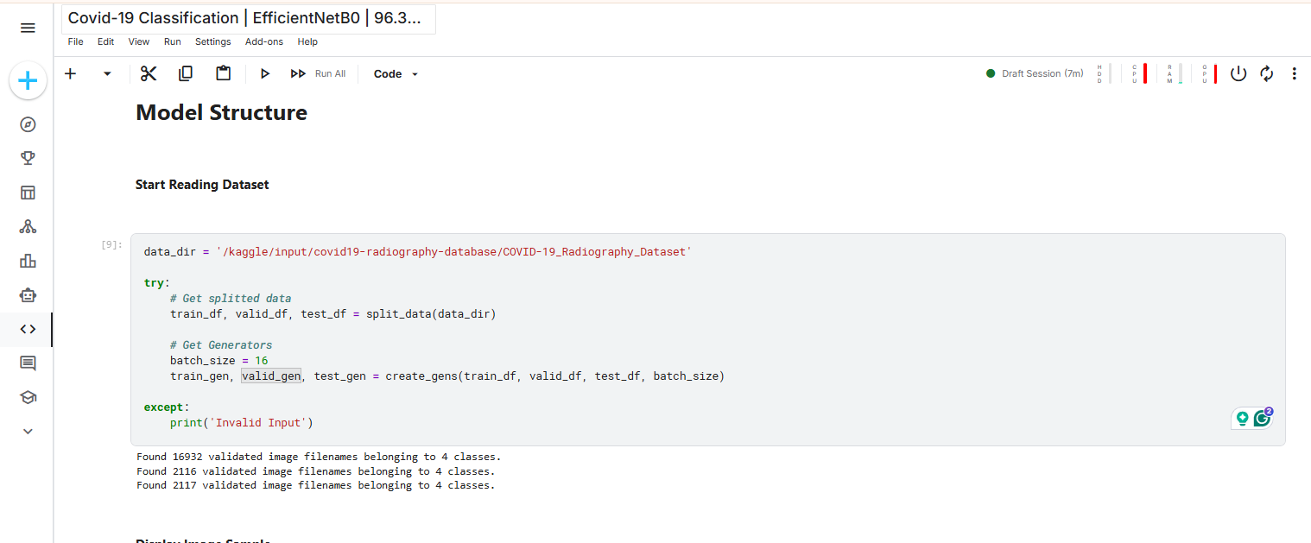Toggle the hamburger menu at top left
Image resolution: width=1311 pixels, height=543 pixels.
28,28
